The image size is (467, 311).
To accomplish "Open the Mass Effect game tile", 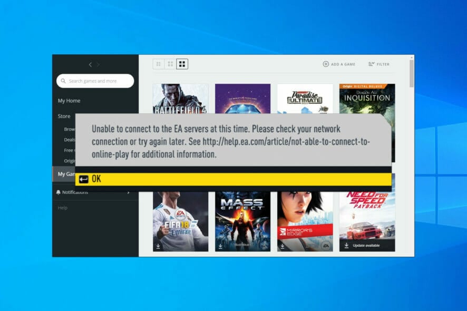I will point(243,221).
